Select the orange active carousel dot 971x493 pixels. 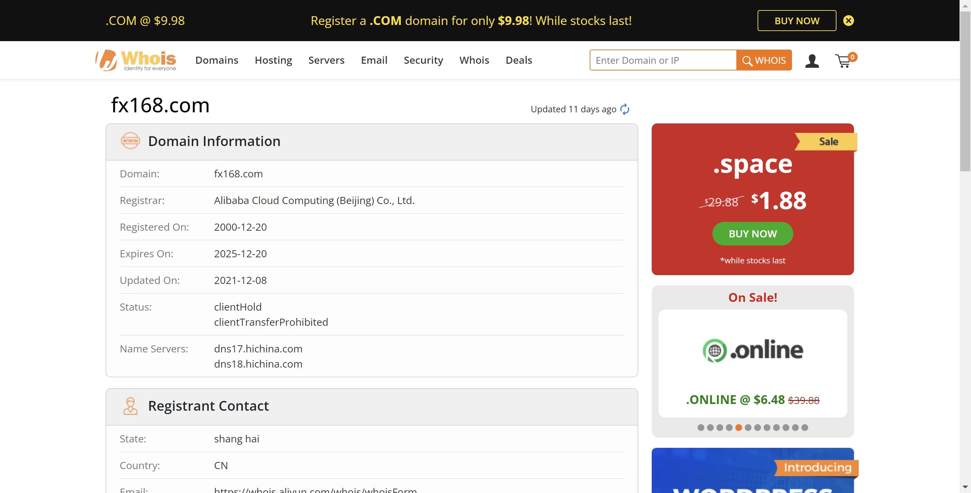738,428
